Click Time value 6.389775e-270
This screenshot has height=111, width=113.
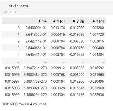click(x=35, y=81)
